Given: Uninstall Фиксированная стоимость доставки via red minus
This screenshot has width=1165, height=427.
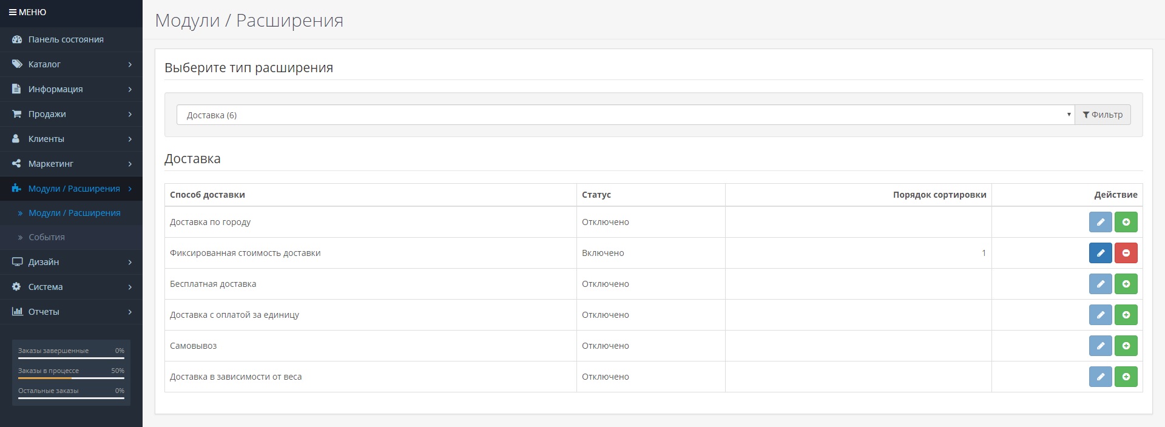Looking at the screenshot, I should (x=1126, y=253).
